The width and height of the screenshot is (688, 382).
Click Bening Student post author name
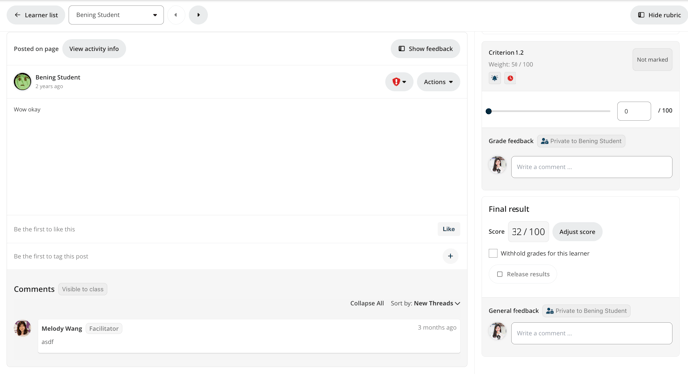[58, 77]
